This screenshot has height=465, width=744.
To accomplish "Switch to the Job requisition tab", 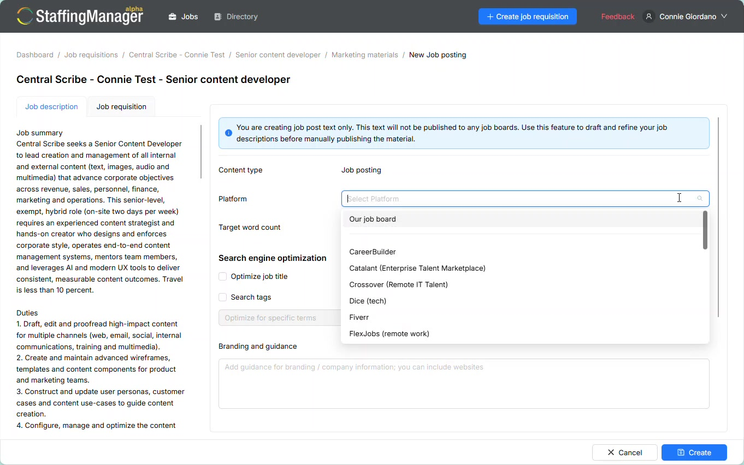I will [121, 107].
